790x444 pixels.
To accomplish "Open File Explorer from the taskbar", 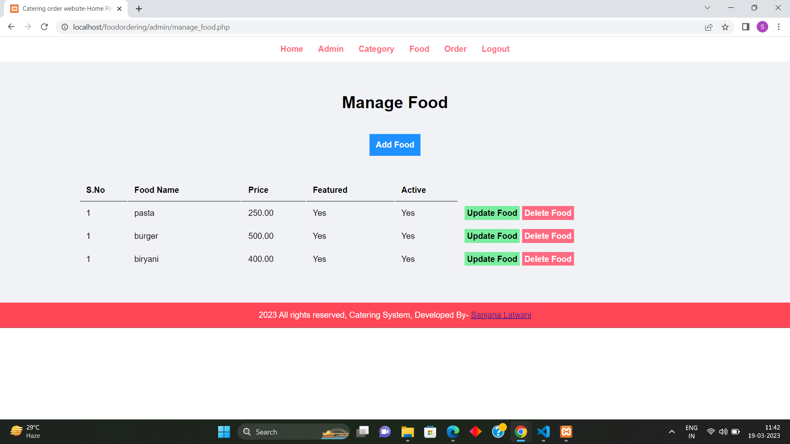I will coord(407,432).
